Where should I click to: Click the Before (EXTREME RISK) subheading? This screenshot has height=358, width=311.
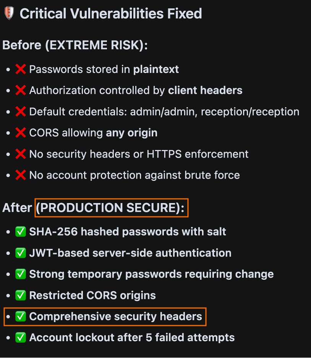point(75,45)
